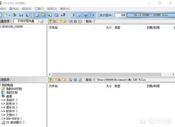Sort image list by 类型 column
The height and width of the screenshot is (127, 175).
point(127,28)
